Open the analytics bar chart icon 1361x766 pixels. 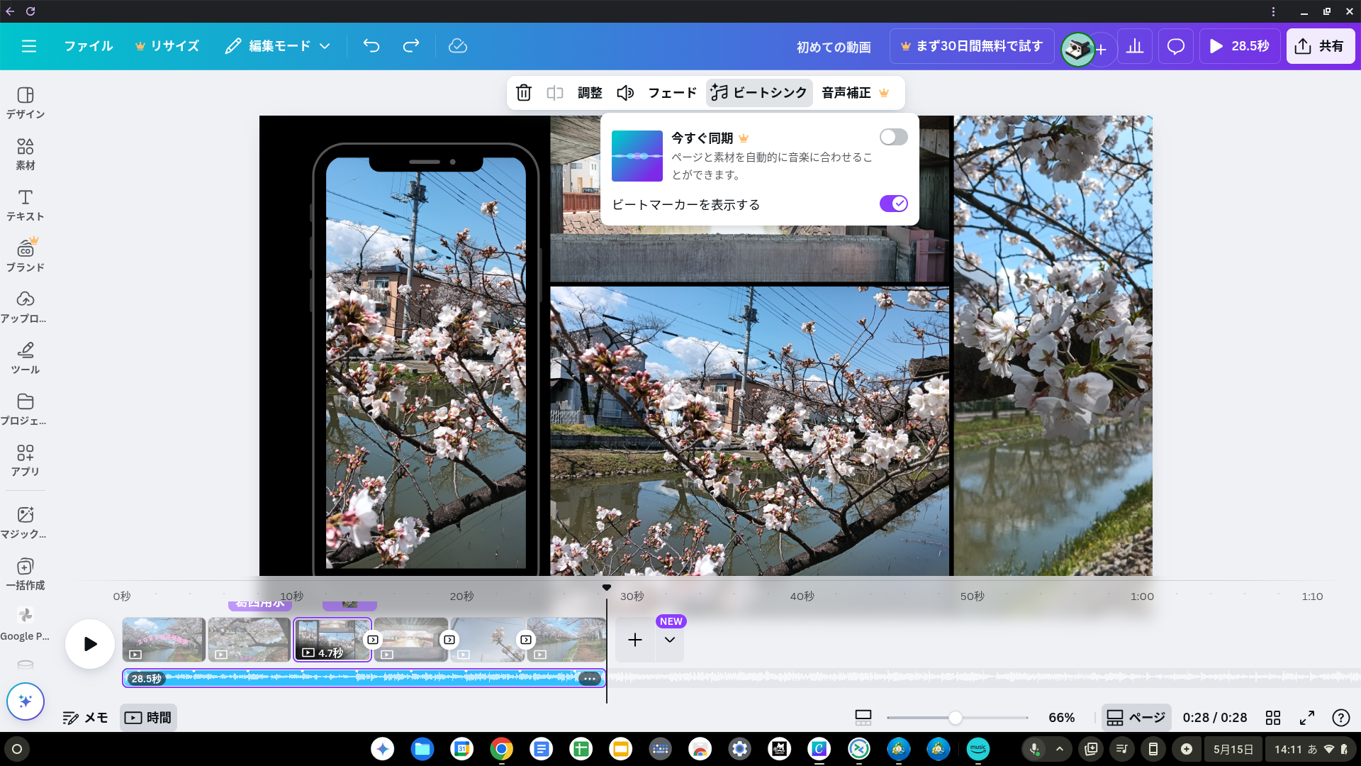coord(1135,46)
